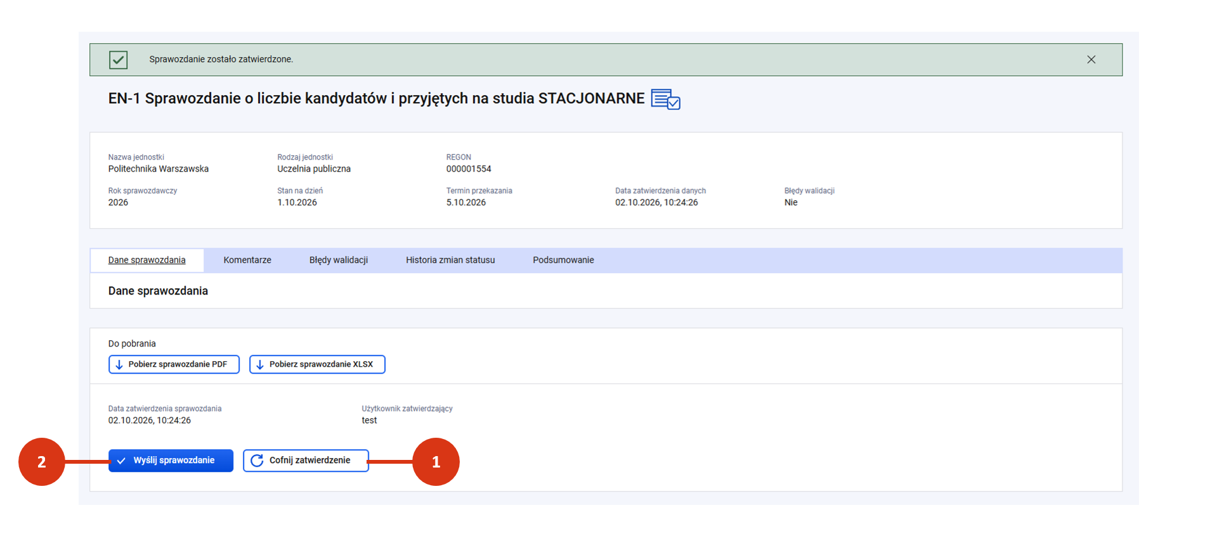Click the circular arrow icon on Cofnij zatwierdzenie
1217x541 pixels.
[x=257, y=461]
